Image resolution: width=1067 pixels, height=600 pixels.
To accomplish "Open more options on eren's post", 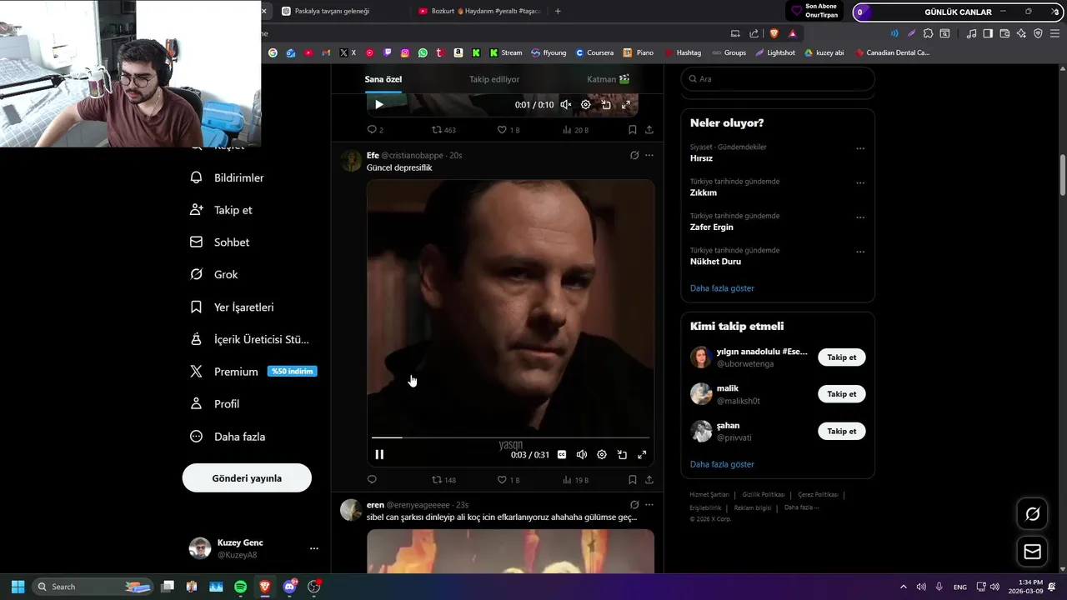I will tap(649, 504).
